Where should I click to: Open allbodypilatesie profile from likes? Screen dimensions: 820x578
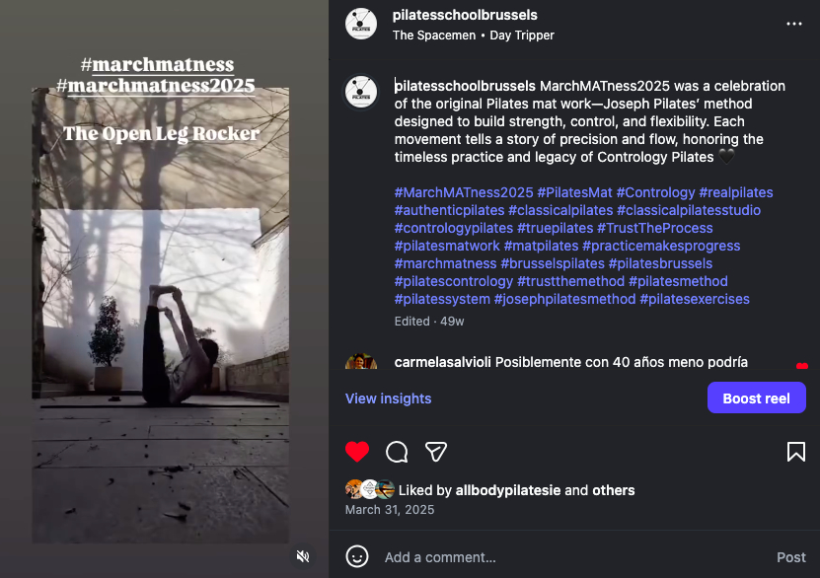point(507,490)
